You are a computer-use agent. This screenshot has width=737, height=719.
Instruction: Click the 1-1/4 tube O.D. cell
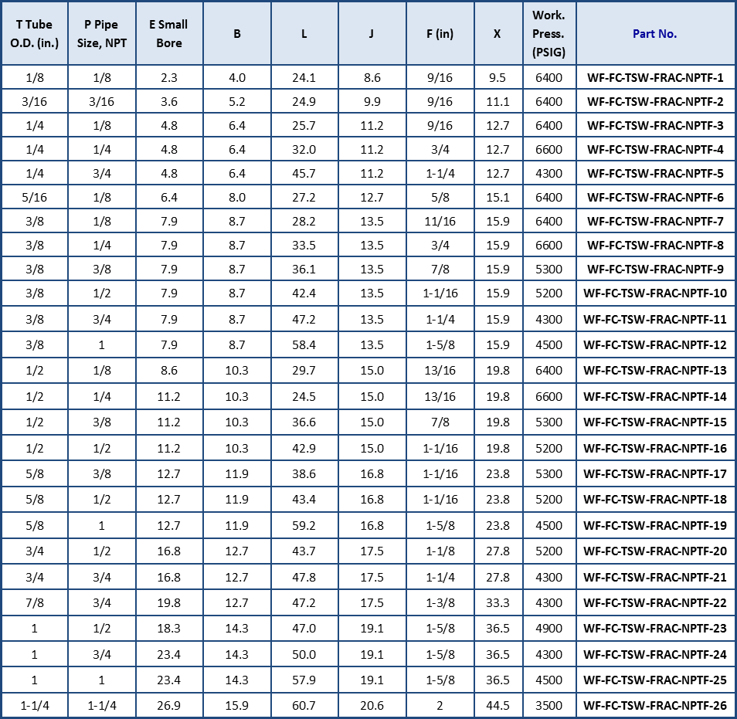pos(34,705)
